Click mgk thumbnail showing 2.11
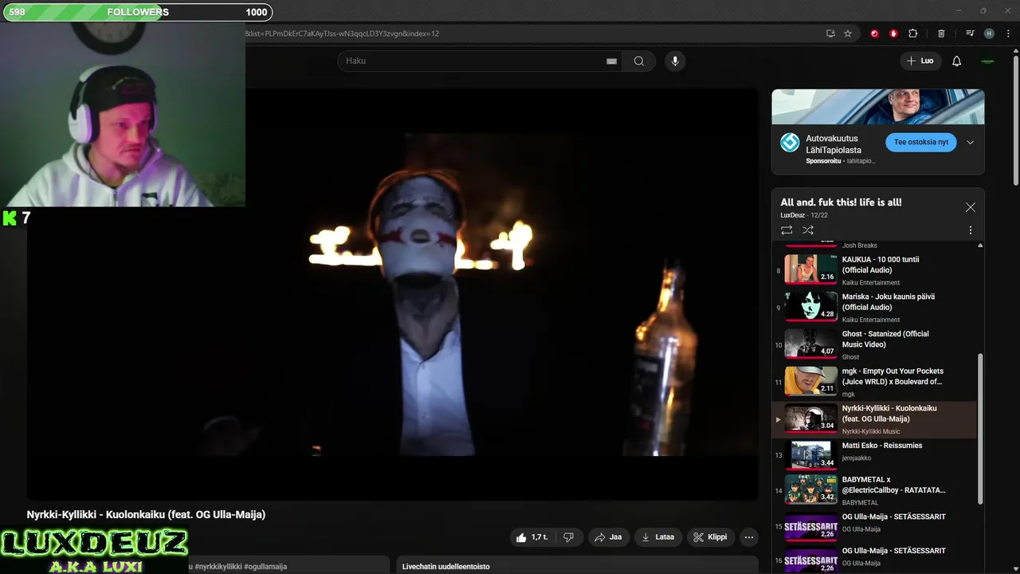The height and width of the screenshot is (574, 1020). (x=810, y=381)
